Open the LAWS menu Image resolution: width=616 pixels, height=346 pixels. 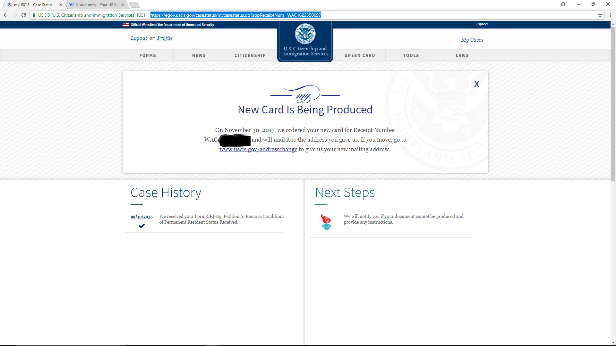coord(462,55)
